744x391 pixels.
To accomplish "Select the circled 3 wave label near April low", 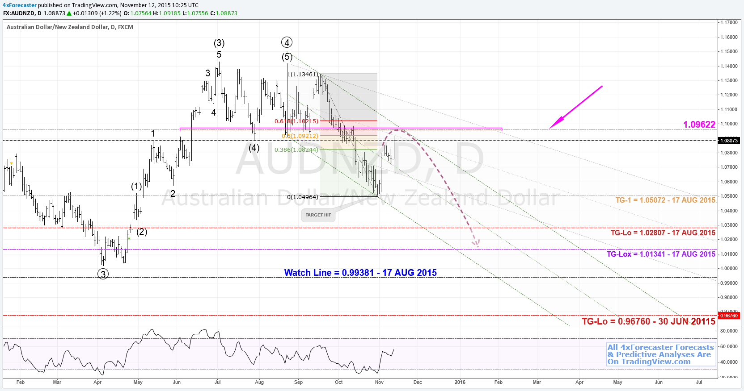I will click(x=103, y=274).
